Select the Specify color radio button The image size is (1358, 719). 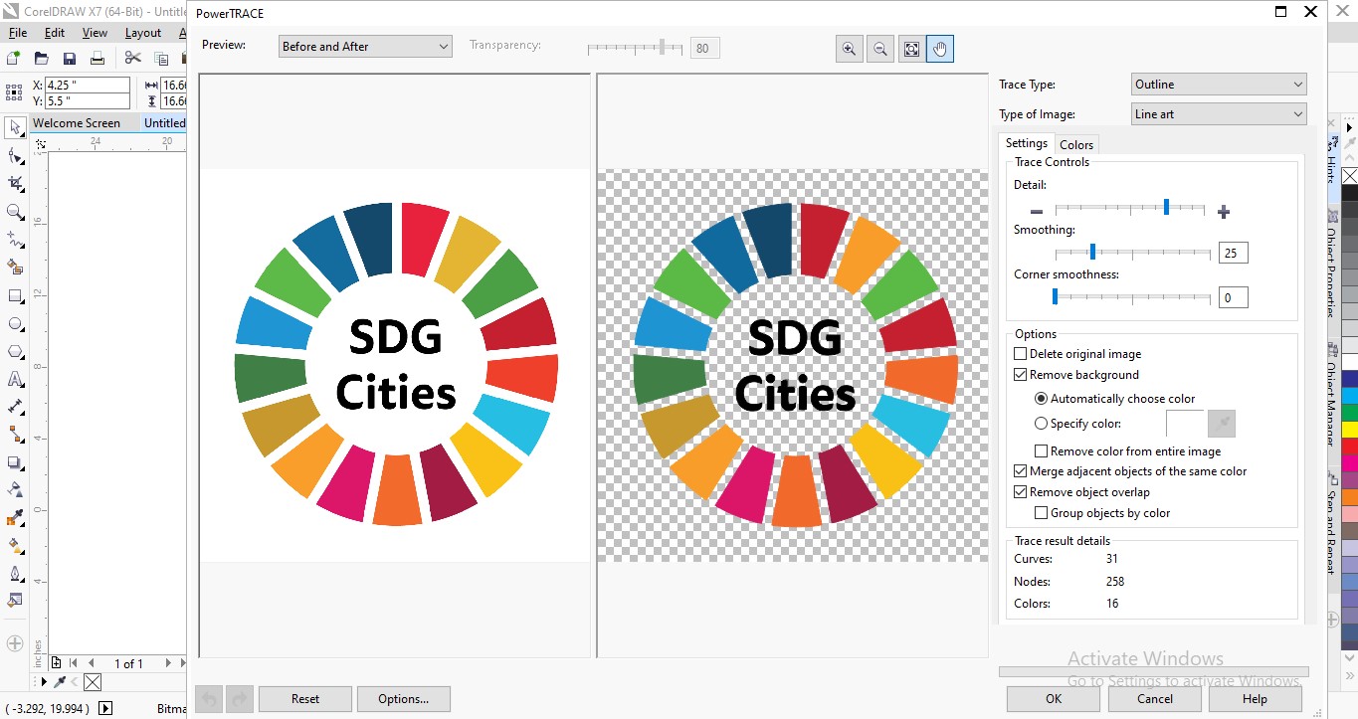1042,424
